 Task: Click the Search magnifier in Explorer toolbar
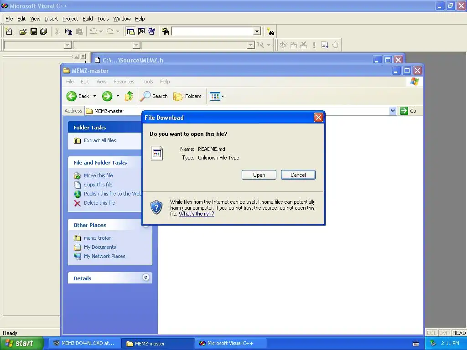[154, 96]
